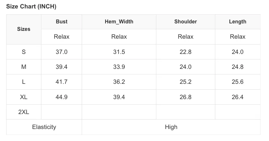Image resolution: width=269 pixels, height=141 pixels.
Task: Select the M size row label
Action: pos(24,67)
